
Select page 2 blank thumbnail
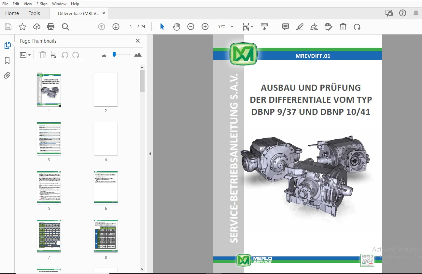[x=106, y=89]
